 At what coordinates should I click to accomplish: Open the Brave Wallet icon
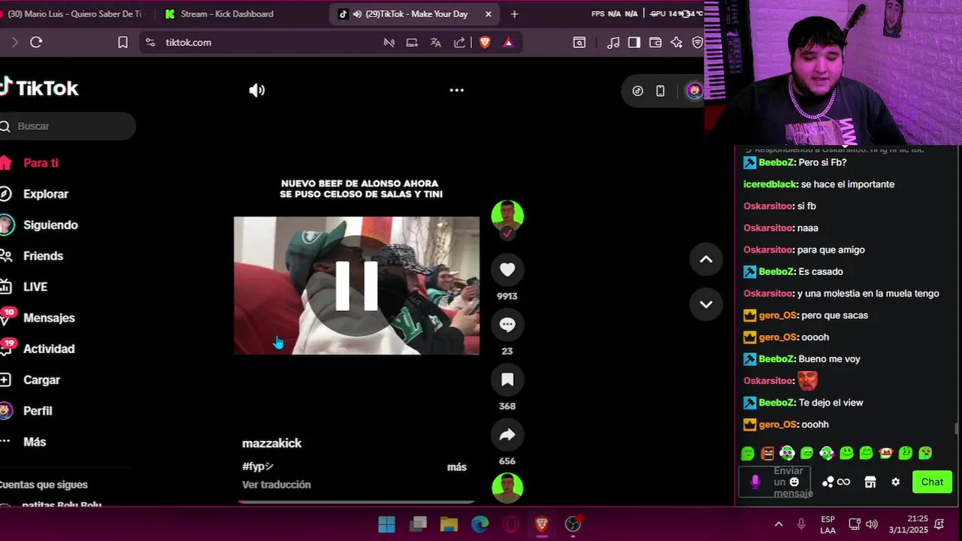point(655,43)
